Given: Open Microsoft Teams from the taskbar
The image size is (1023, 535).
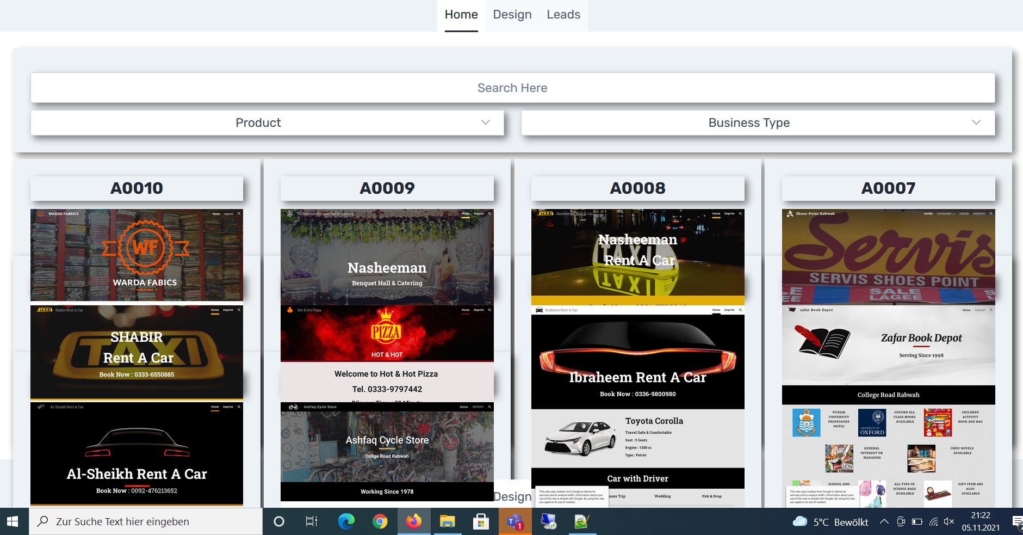Looking at the screenshot, I should pos(514,521).
